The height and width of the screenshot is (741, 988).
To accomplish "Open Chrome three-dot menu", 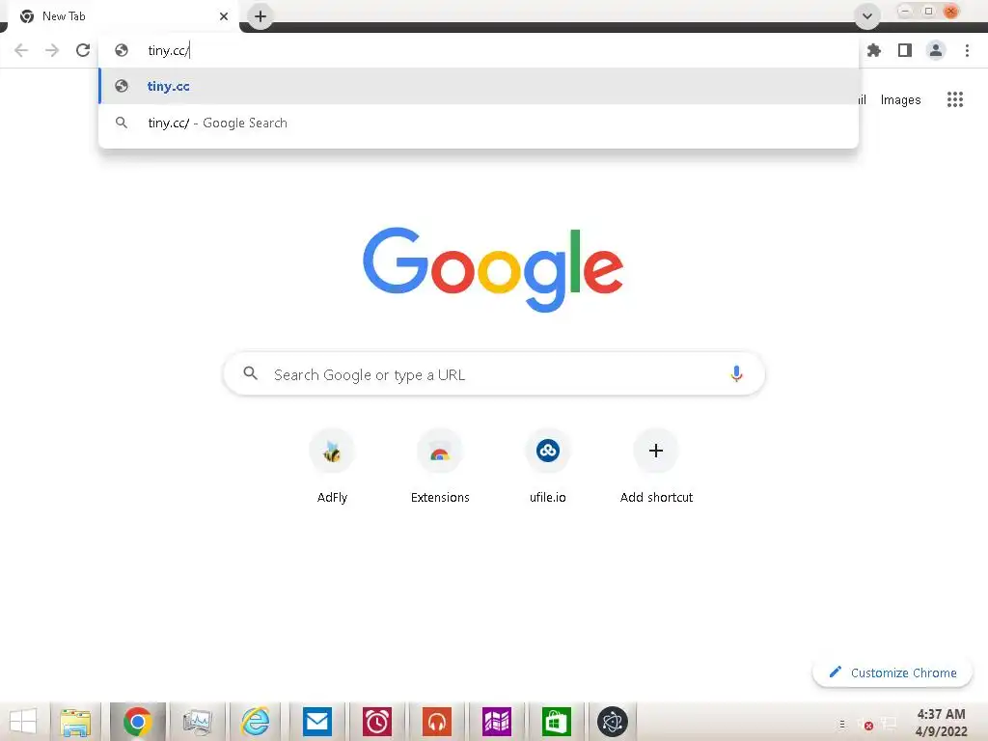I will pyautogui.click(x=967, y=50).
